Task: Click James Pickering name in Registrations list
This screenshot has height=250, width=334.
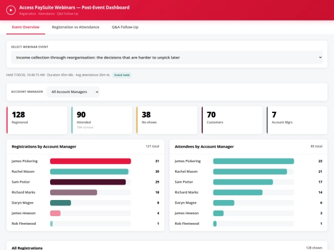Action: [x=25, y=161]
